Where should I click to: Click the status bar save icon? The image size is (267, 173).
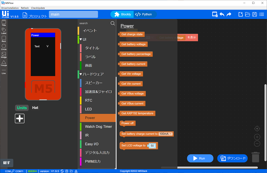(x=67, y=171)
